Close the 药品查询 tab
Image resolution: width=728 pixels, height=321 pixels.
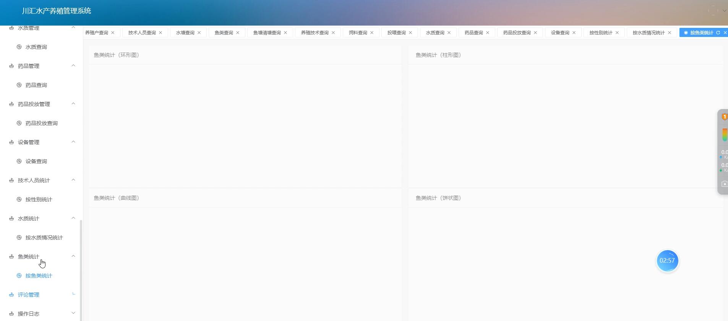(488, 33)
